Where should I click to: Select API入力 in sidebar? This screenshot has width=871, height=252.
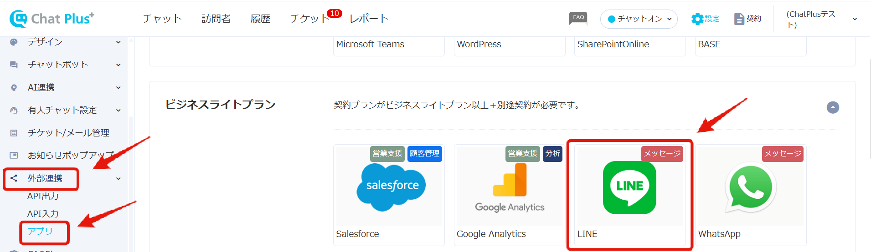43,214
